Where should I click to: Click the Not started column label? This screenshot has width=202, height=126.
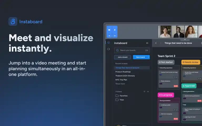pyautogui.click(x=166, y=62)
